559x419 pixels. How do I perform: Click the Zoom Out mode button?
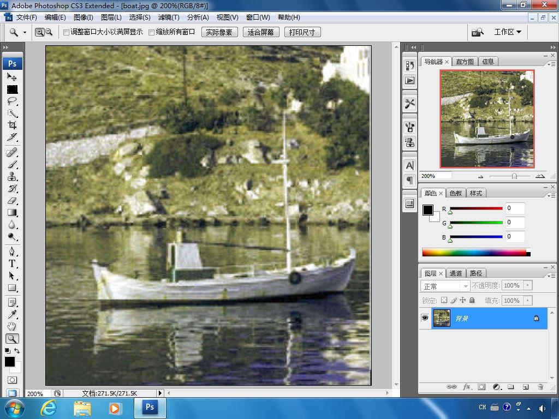pos(49,32)
